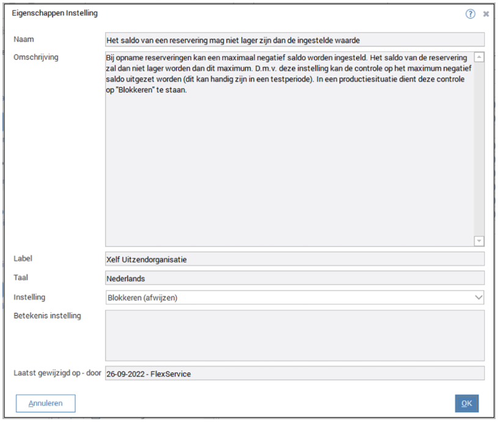Click the Betekenis instelling text box
The width and height of the screenshot is (498, 424).
pyautogui.click(x=295, y=335)
